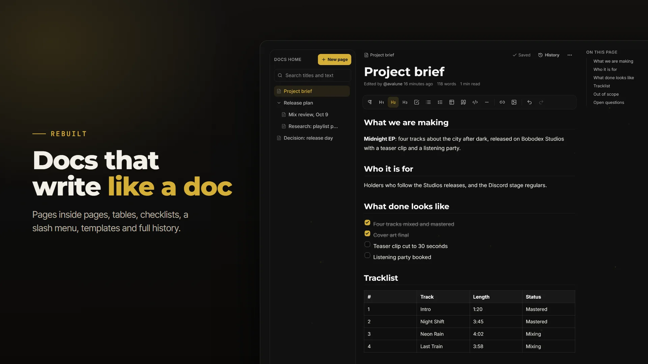Image resolution: width=648 pixels, height=364 pixels.
Task: Open the History panel
Action: [x=549, y=55]
